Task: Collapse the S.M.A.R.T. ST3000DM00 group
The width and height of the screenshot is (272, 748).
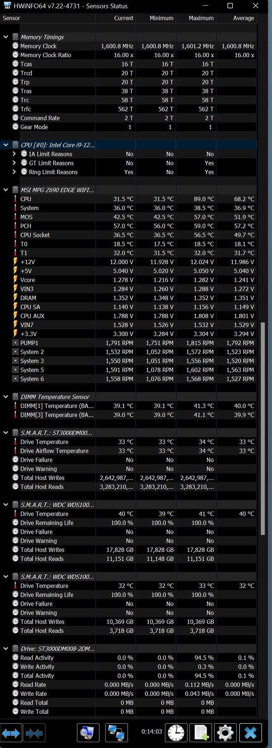Action: 6,432
